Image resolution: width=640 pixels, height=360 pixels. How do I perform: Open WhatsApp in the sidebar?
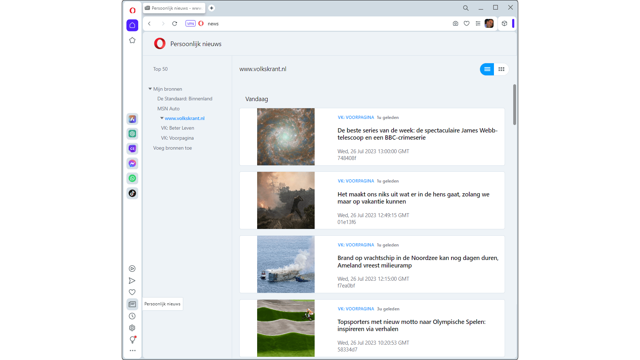132,178
